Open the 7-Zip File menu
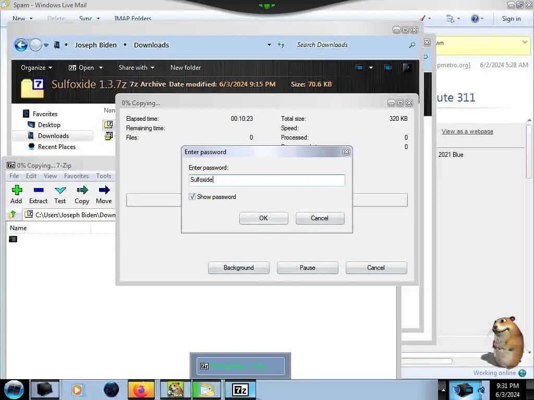This screenshot has height=400, width=534. [14, 176]
